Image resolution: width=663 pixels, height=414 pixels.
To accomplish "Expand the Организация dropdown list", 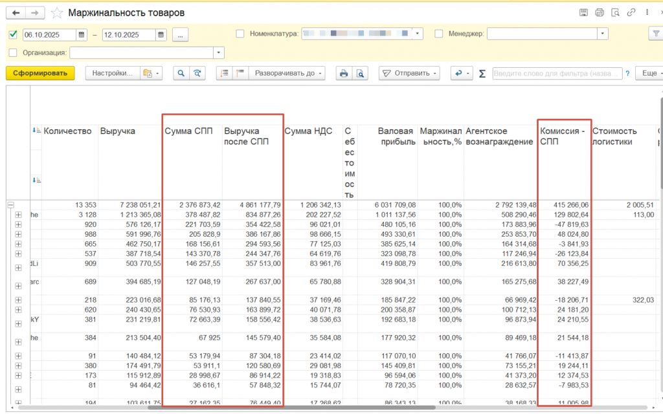I will (219, 53).
